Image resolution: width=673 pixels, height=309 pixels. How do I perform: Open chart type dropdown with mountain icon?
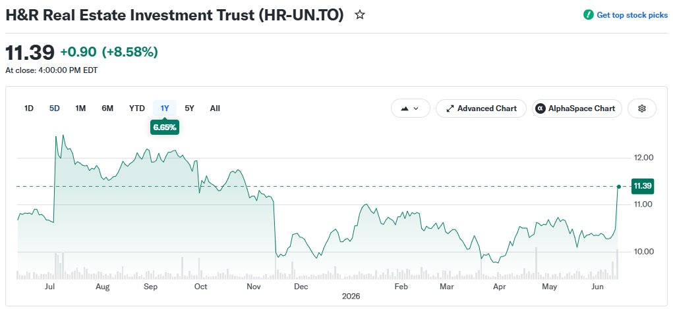(x=410, y=108)
